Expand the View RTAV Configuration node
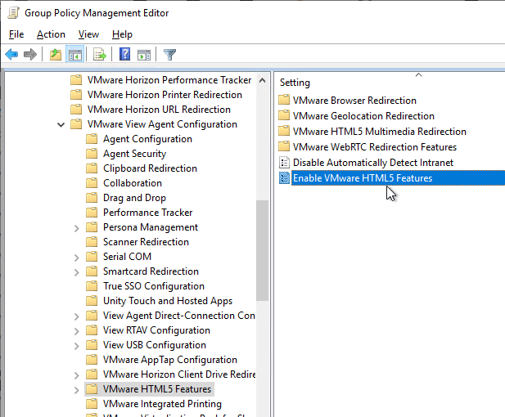The width and height of the screenshot is (505, 417). tap(76, 331)
